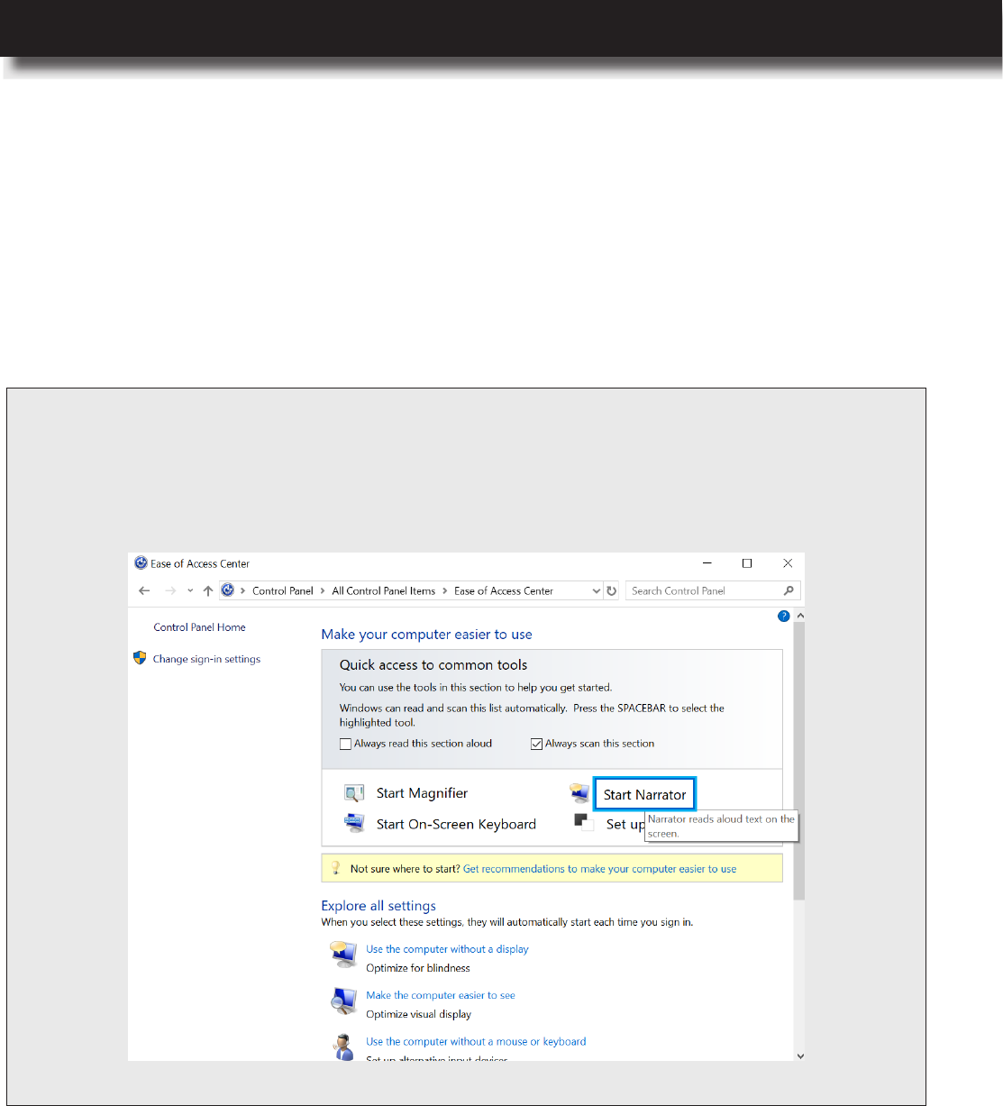This screenshot has height=1106, width=1003.
Task: Open the recent locations dropdown arrow
Action: [x=190, y=591]
